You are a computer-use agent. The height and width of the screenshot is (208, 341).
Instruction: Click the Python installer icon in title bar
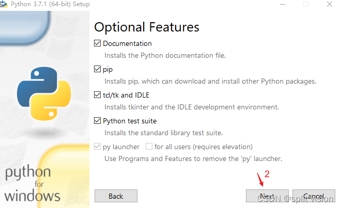tap(4, 4)
